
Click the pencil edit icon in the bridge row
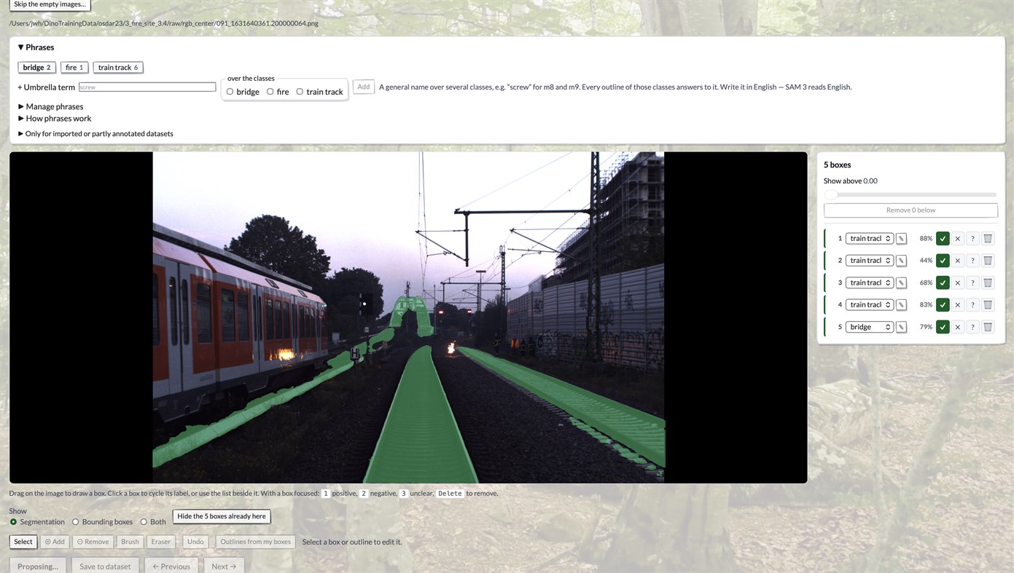pos(901,327)
